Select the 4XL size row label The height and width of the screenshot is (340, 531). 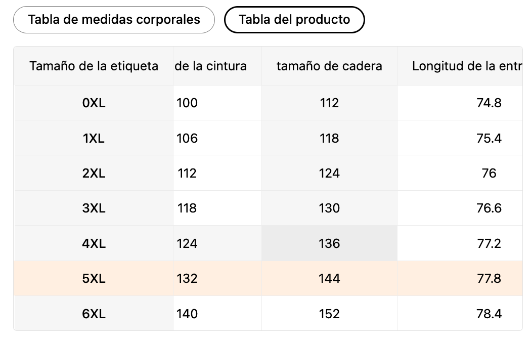pos(94,243)
